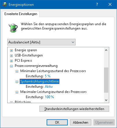Collapse Minimaler Leistungszustand des Prozessors
117x128 pixels.
pyautogui.click(x=17, y=71)
